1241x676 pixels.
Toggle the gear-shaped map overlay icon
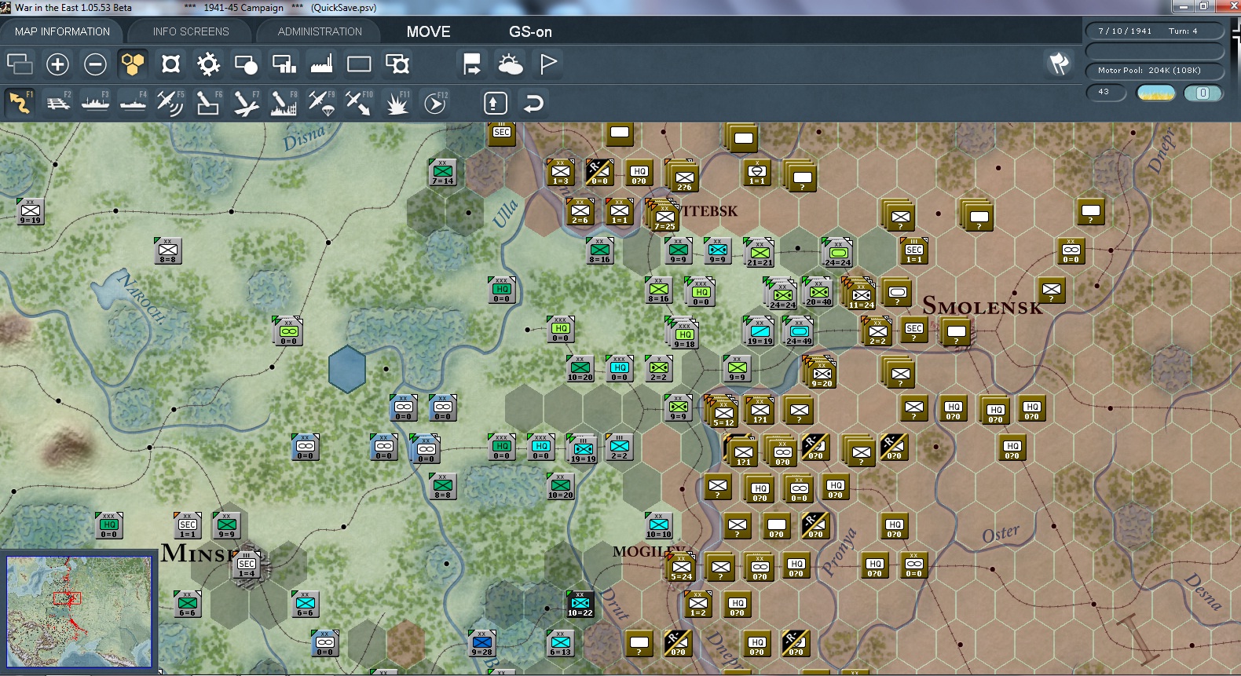click(x=208, y=64)
